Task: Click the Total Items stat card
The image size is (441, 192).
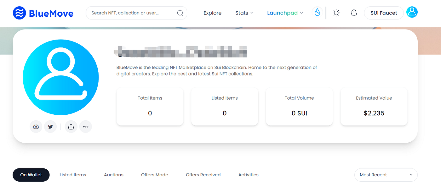Action: click(x=150, y=107)
